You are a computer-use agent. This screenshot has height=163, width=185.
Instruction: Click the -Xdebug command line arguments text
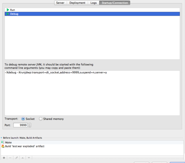[56, 73]
